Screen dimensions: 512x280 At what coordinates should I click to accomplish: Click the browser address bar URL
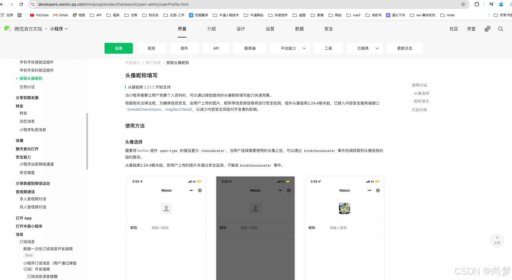[113, 4]
